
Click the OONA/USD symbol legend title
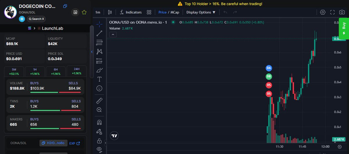pyautogui.click(x=138, y=22)
